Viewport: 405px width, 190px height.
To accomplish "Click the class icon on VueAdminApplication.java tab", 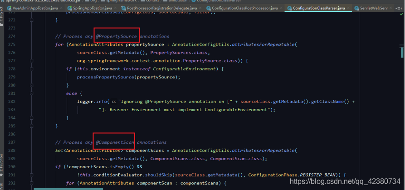I will click(x=10, y=8).
